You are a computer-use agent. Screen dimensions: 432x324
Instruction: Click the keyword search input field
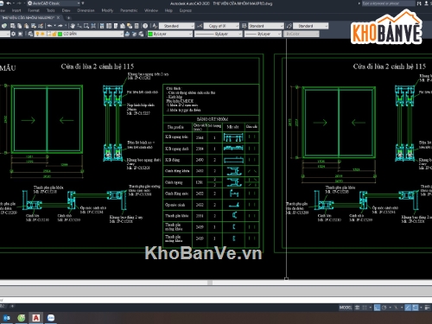click(x=388, y=3)
